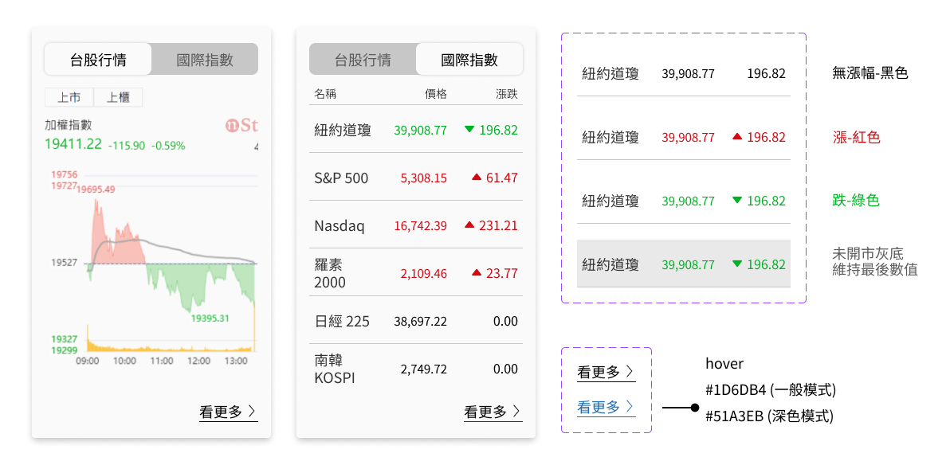Click the red up triangle in the Nasdaq row
The width and height of the screenshot is (950, 465).
pyautogui.click(x=469, y=225)
